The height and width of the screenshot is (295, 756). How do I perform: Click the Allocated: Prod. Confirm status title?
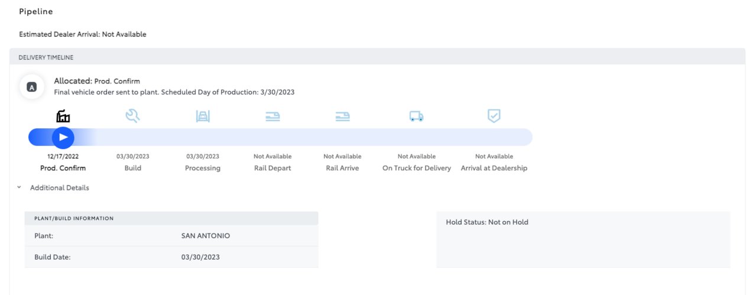pos(97,81)
